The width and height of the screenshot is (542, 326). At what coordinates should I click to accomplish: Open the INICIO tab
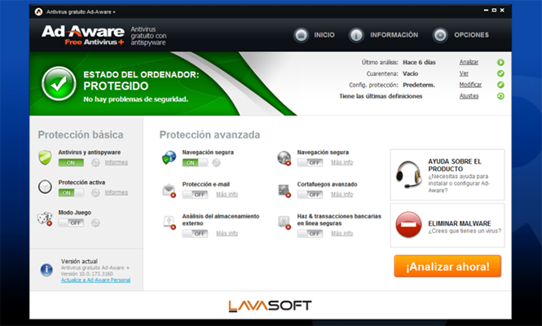(314, 35)
